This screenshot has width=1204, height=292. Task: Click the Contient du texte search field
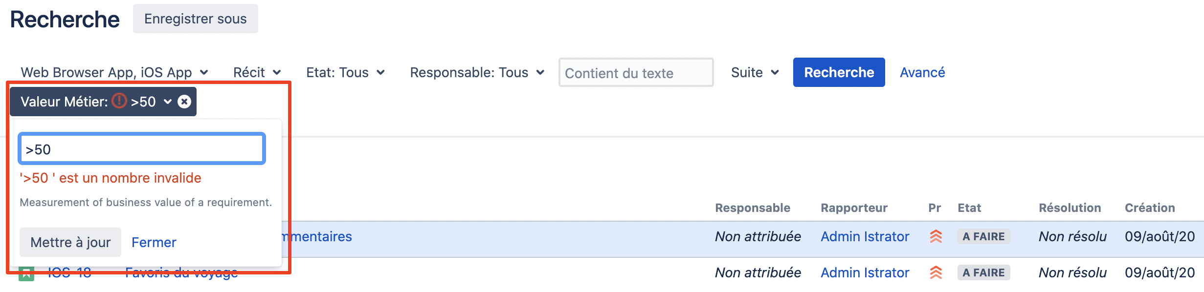(635, 73)
